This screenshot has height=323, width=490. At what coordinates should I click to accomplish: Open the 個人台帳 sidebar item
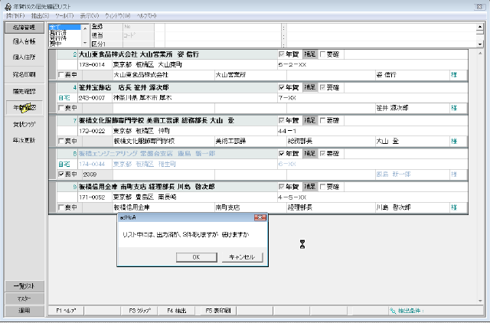tap(24, 41)
